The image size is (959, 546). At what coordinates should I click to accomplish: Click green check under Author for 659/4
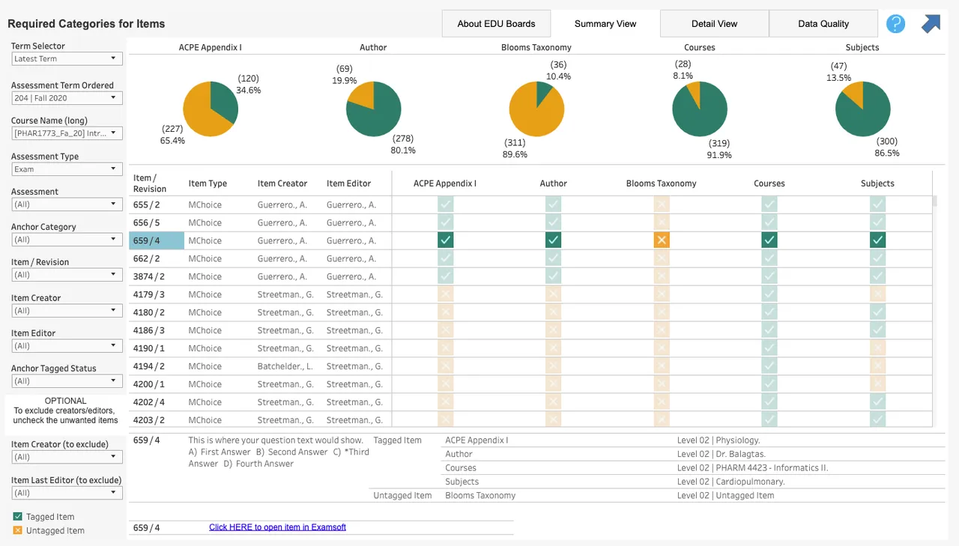click(x=553, y=240)
